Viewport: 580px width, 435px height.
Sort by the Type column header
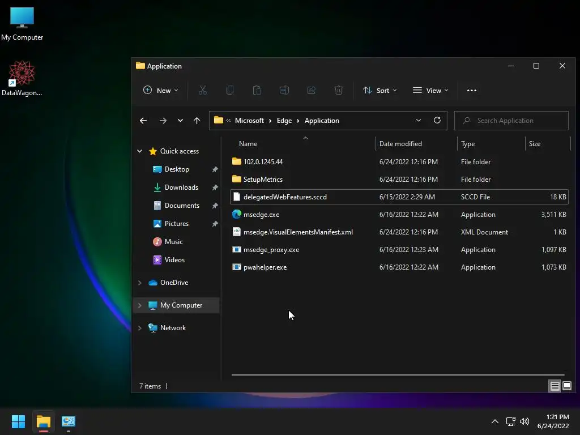pos(468,143)
